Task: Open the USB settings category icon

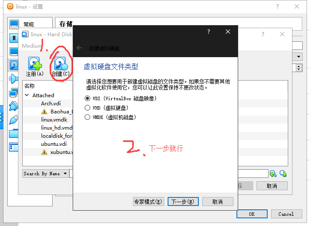Action: [x=14, y=119]
